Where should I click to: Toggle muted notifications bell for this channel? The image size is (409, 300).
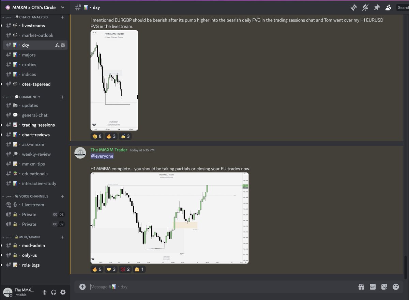[x=365, y=7]
